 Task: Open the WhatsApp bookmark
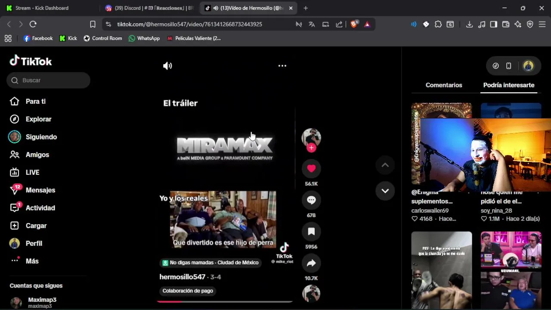144,38
